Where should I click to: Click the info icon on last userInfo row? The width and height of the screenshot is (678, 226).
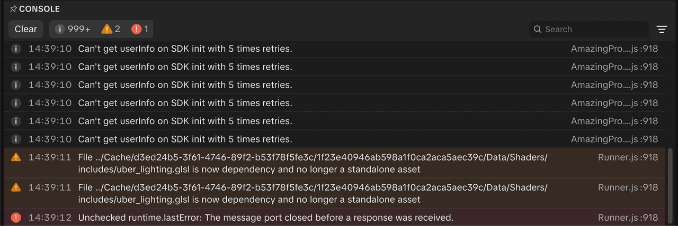coord(16,139)
